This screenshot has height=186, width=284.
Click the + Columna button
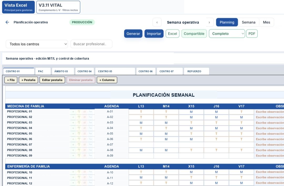107,80
